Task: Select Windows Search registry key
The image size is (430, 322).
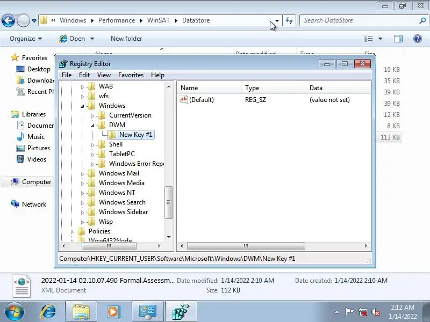Action: tap(122, 202)
